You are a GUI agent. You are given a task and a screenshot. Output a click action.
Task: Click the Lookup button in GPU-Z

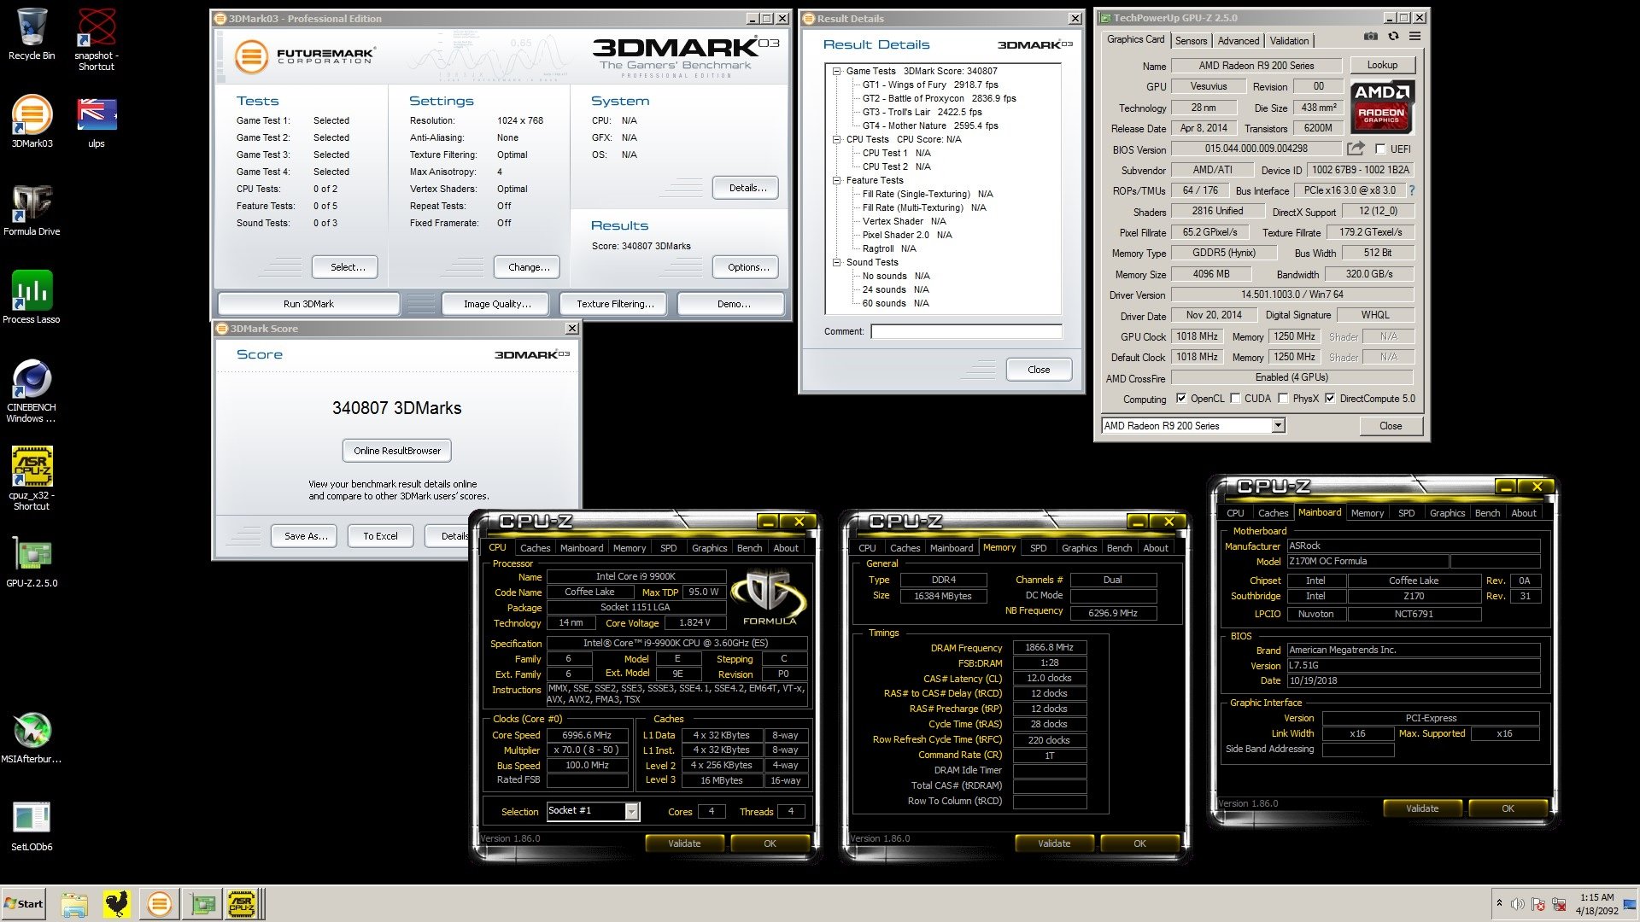click(1382, 65)
